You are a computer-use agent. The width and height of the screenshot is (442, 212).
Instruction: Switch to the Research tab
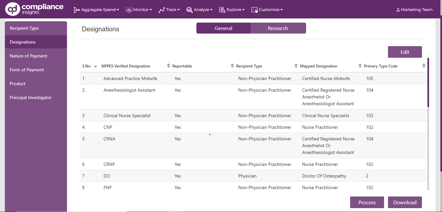[x=278, y=28]
